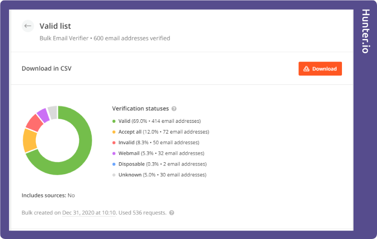Open the Verification statuses help icon
377x239 pixels.
pyautogui.click(x=174, y=109)
